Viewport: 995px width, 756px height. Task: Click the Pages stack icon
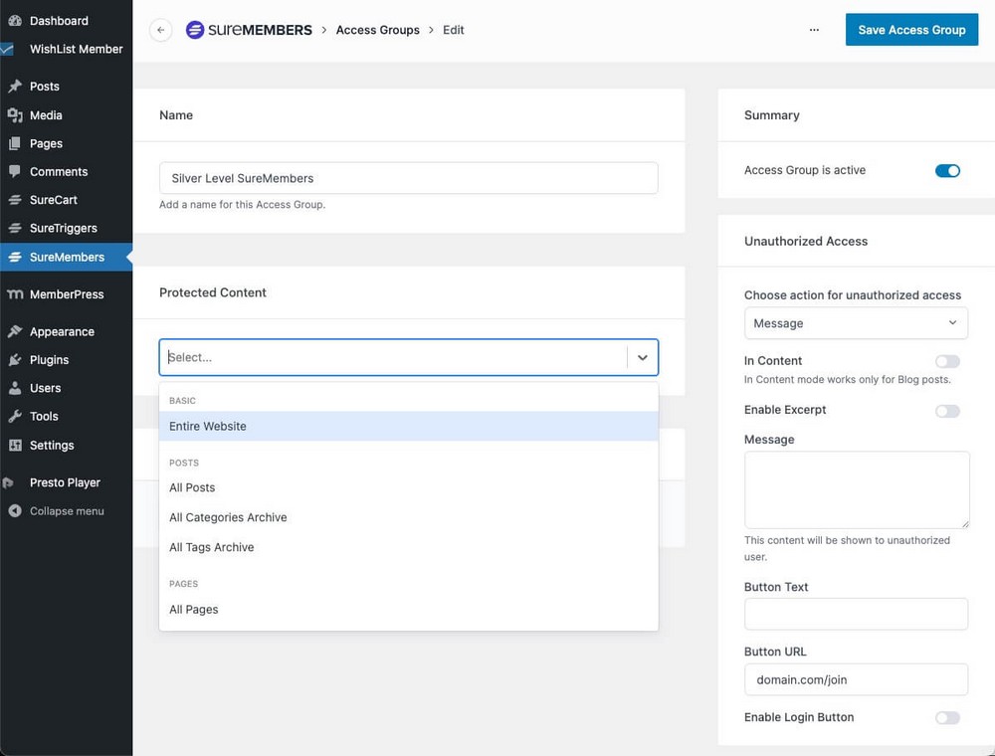(15, 143)
